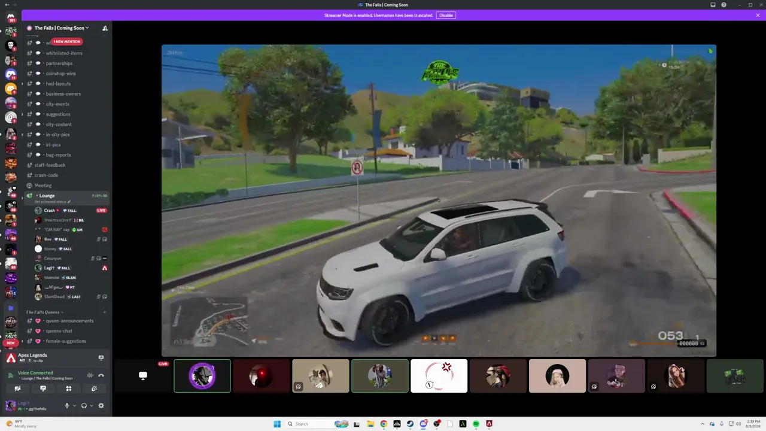
Task: Toggle the camera on/off button
Action: click(x=18, y=388)
